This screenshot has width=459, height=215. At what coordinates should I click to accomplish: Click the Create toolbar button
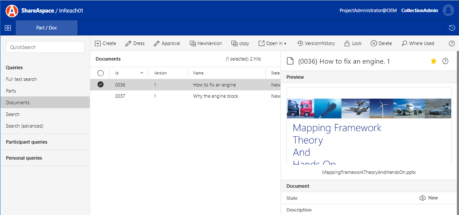(x=105, y=43)
